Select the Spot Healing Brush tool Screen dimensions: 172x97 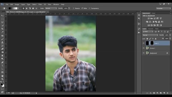[2, 36]
